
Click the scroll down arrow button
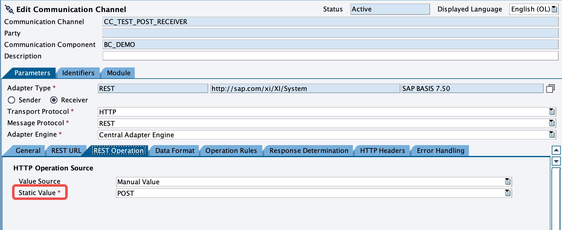tap(556, 161)
